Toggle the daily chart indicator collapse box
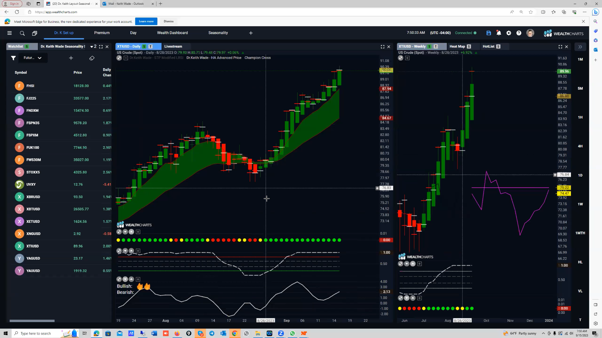The height and width of the screenshot is (338, 602). click(x=126, y=58)
